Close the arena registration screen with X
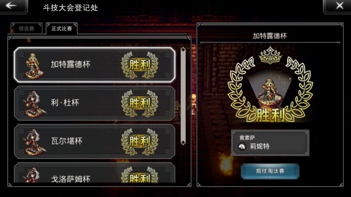The width and height of the screenshot is (351, 197). click(339, 5)
